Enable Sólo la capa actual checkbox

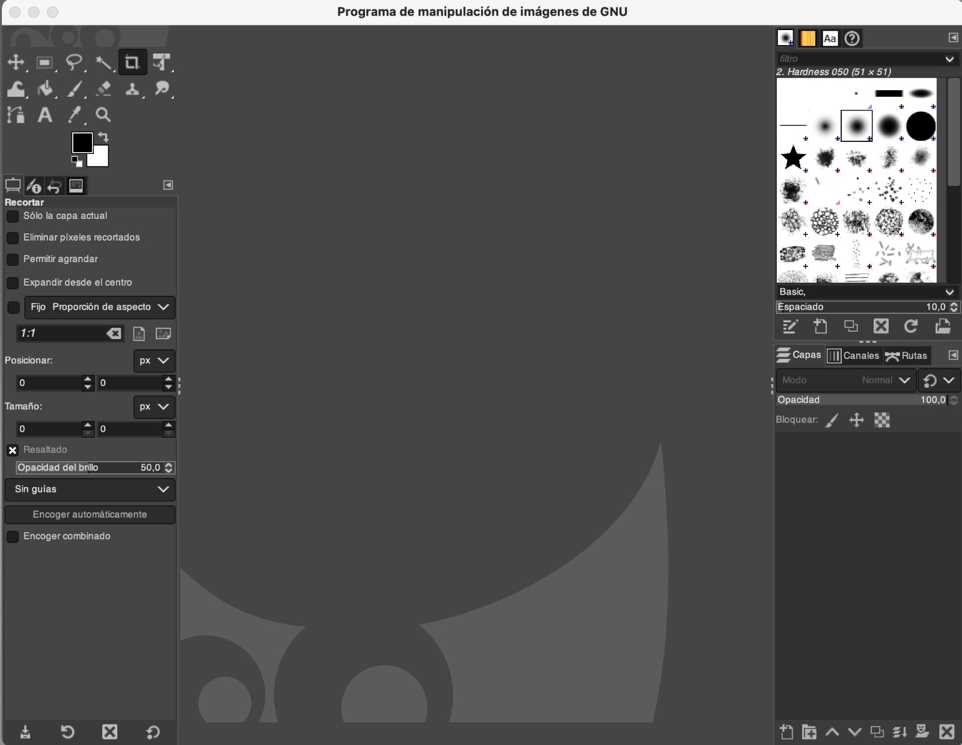point(13,216)
